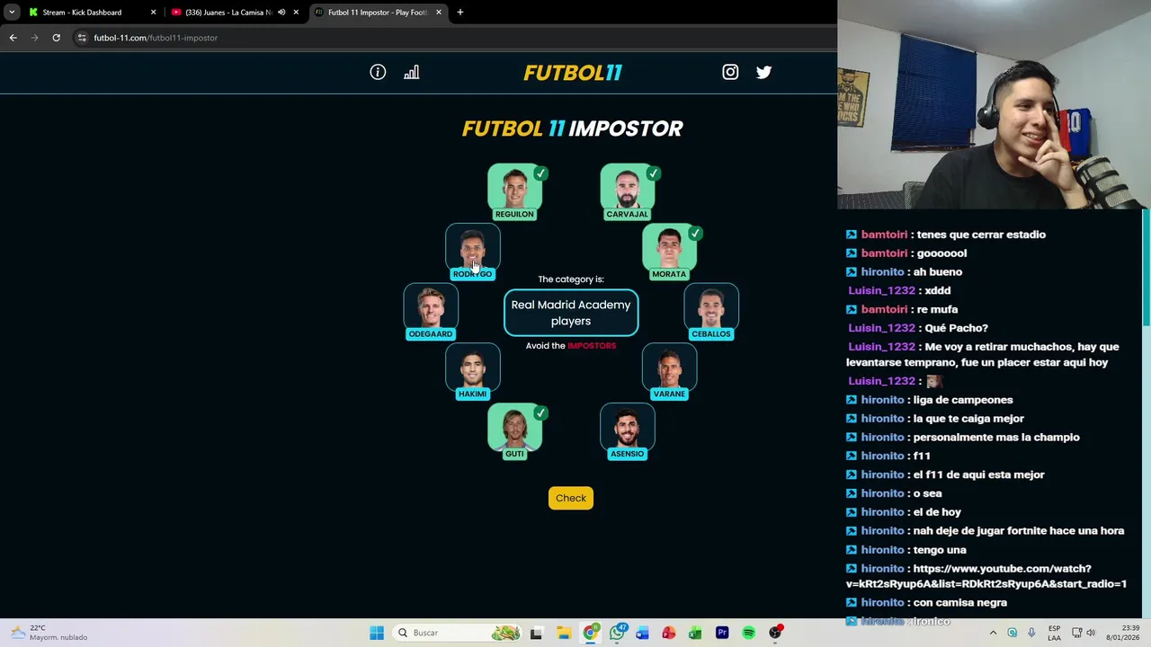Select the Futbol 11 Impostor tab
This screenshot has height=647, width=1151.
pyautogui.click(x=377, y=13)
